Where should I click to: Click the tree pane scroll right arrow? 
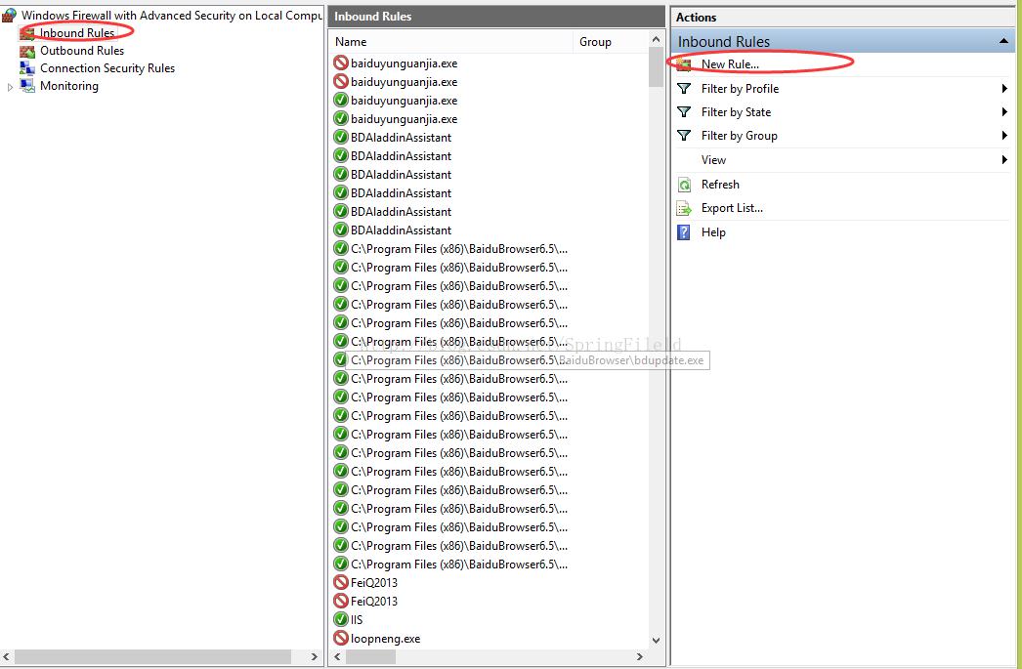tap(315, 656)
